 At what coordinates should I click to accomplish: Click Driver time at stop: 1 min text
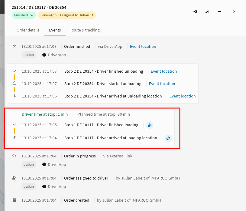(44, 114)
